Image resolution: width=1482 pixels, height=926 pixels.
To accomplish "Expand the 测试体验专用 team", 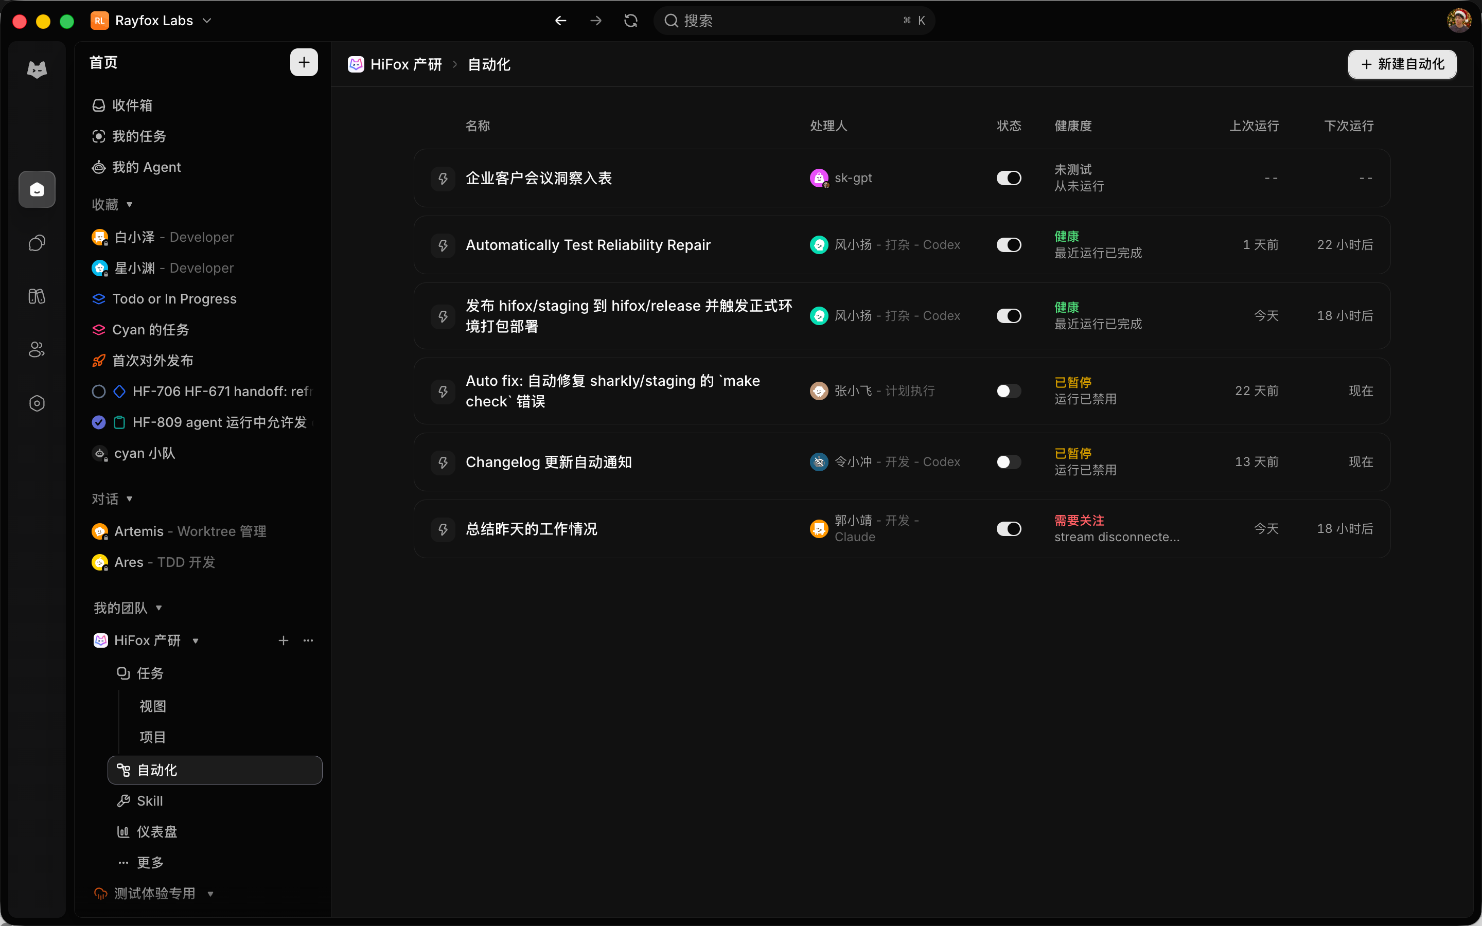I will [210, 894].
